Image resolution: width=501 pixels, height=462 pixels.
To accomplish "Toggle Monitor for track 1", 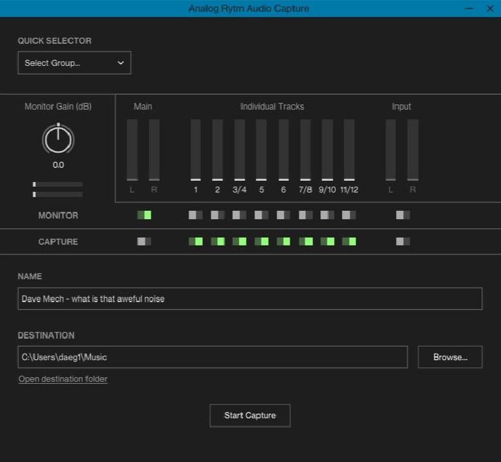I will (196, 215).
